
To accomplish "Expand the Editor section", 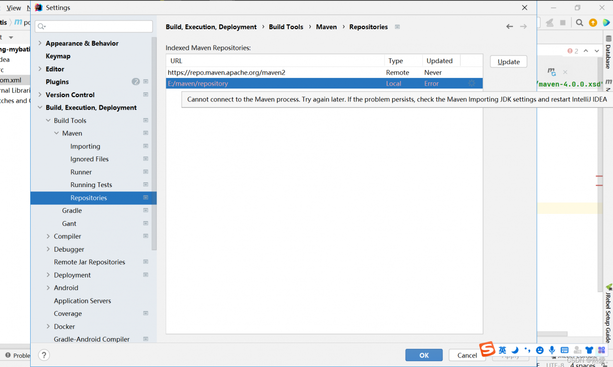I will click(40, 69).
